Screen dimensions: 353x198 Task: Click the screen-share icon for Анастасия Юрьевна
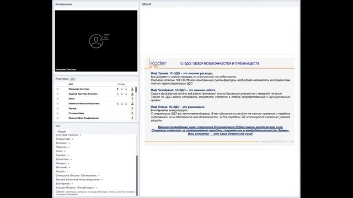click(x=126, y=104)
